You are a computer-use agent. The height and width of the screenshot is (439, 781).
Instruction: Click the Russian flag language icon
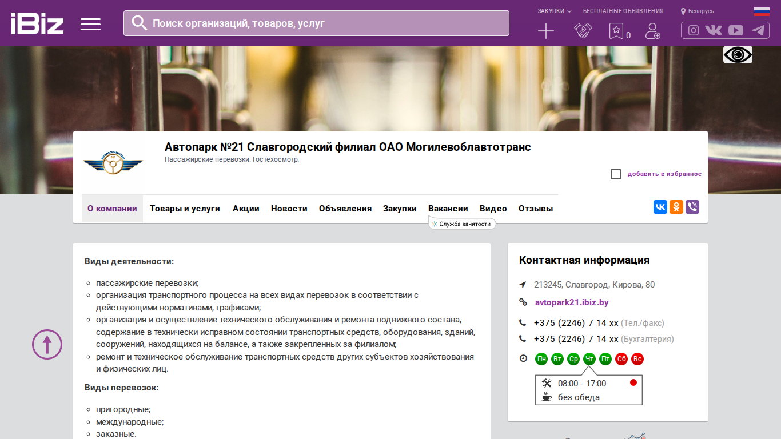pyautogui.click(x=762, y=11)
